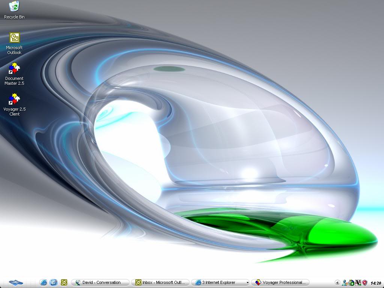
Task: Launch Outlook Express from Quick Launch
Action: (54, 282)
